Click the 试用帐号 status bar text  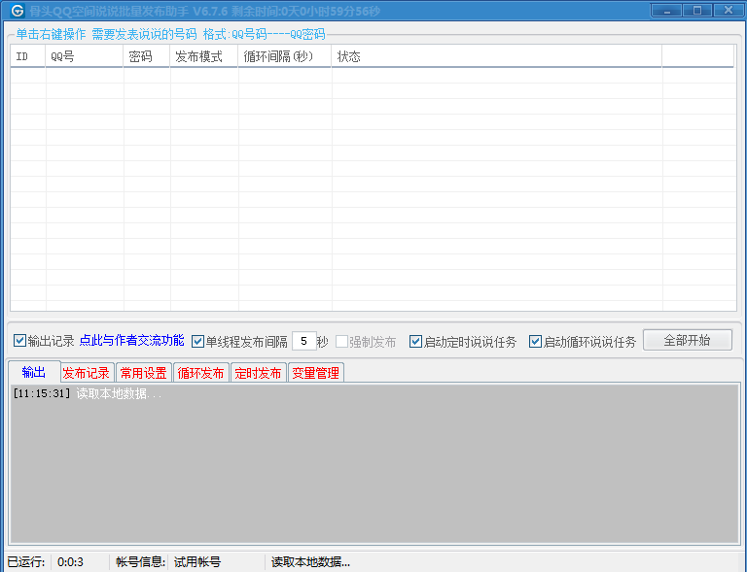(197, 562)
